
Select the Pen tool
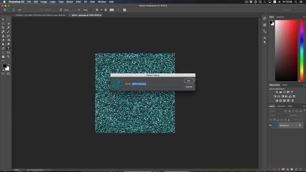point(3,48)
